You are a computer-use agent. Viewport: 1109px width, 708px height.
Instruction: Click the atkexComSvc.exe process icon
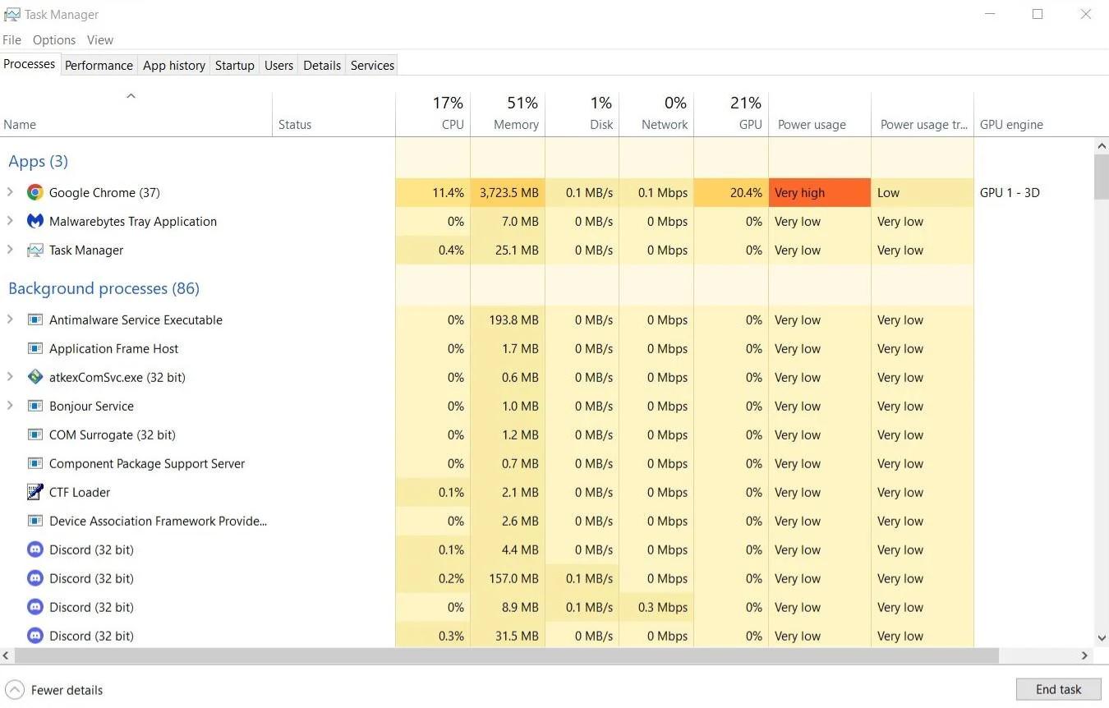(x=35, y=377)
